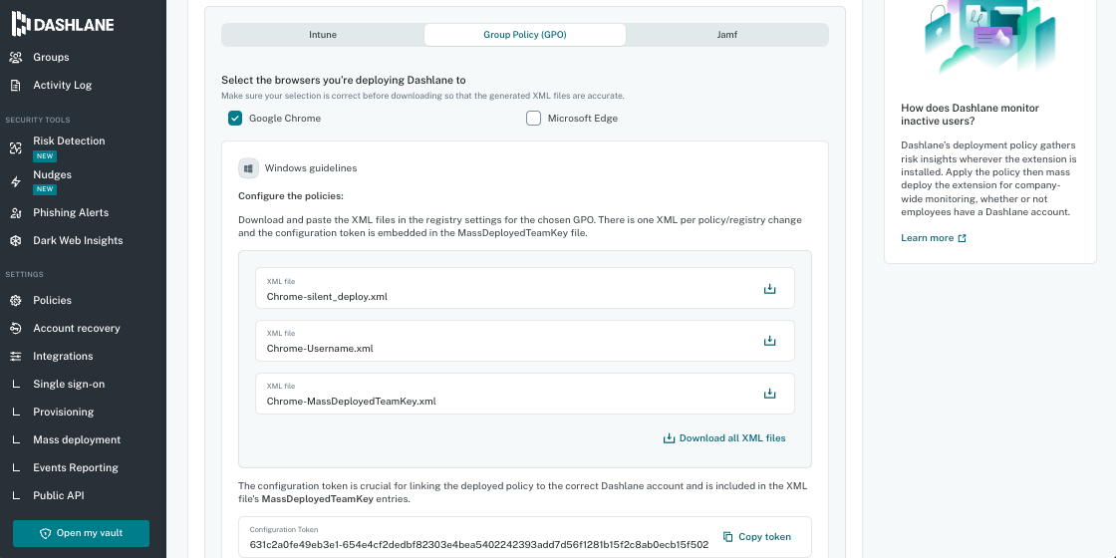Open Risk Detection from the sidebar
Image resolution: width=1116 pixels, height=558 pixels.
(x=68, y=141)
